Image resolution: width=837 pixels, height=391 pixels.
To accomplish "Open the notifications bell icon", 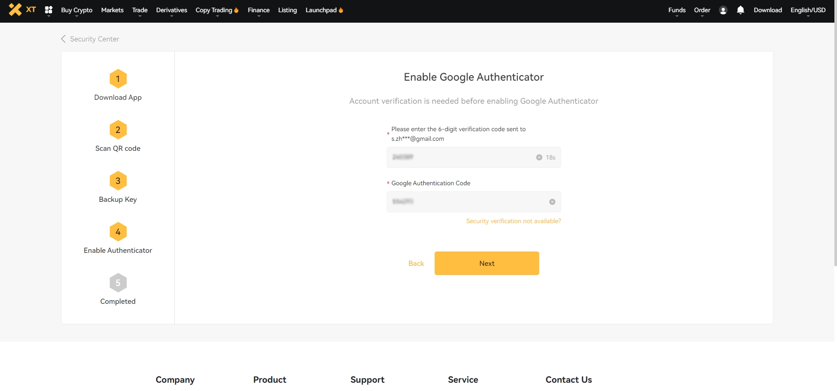I will 741,10.
